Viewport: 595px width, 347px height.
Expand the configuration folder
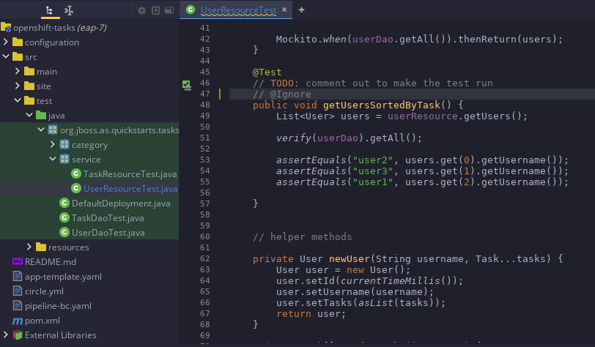click(6, 42)
